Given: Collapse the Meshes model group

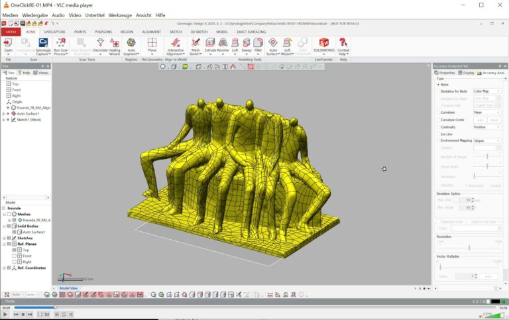Looking at the screenshot, I should coord(4,214).
